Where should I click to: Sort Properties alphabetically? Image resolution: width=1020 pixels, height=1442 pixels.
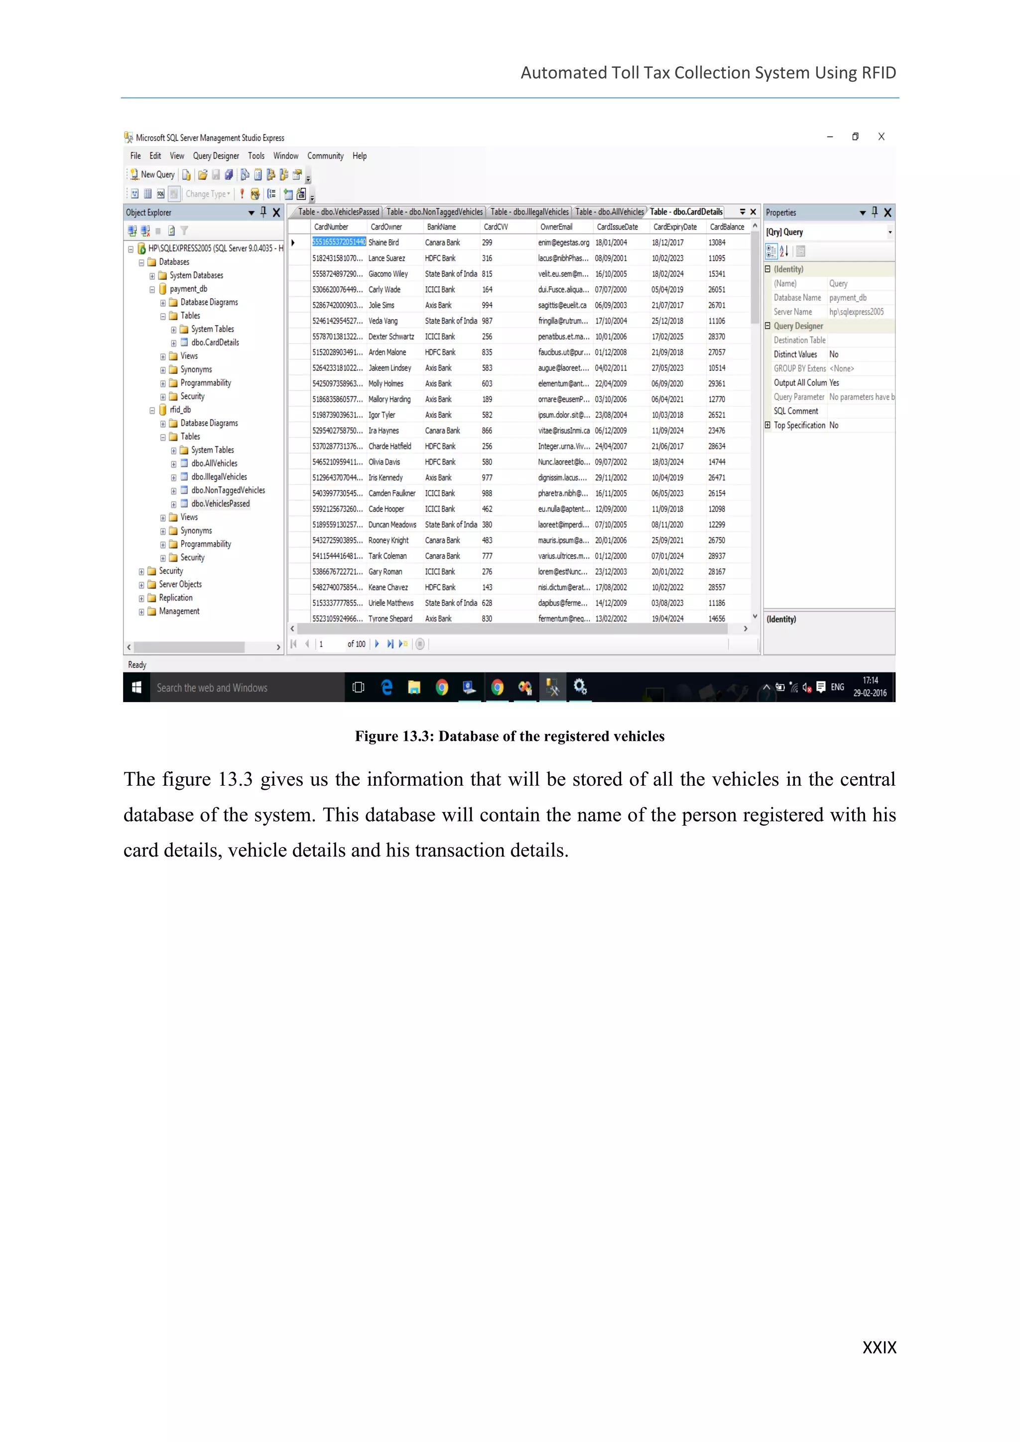click(x=784, y=251)
